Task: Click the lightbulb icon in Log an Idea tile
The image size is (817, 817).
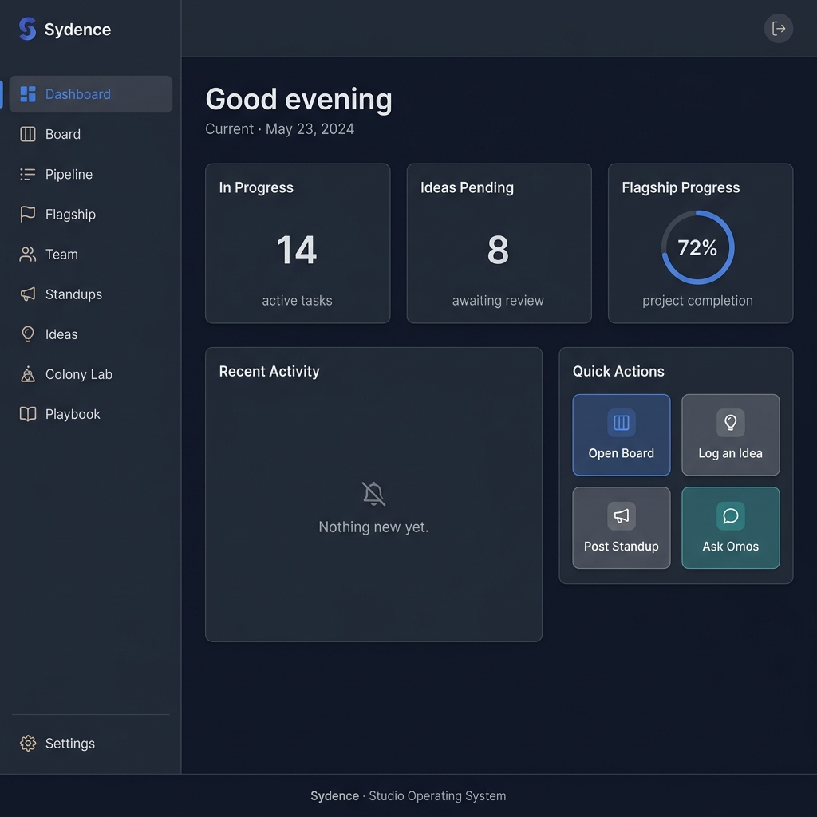Action: click(731, 423)
